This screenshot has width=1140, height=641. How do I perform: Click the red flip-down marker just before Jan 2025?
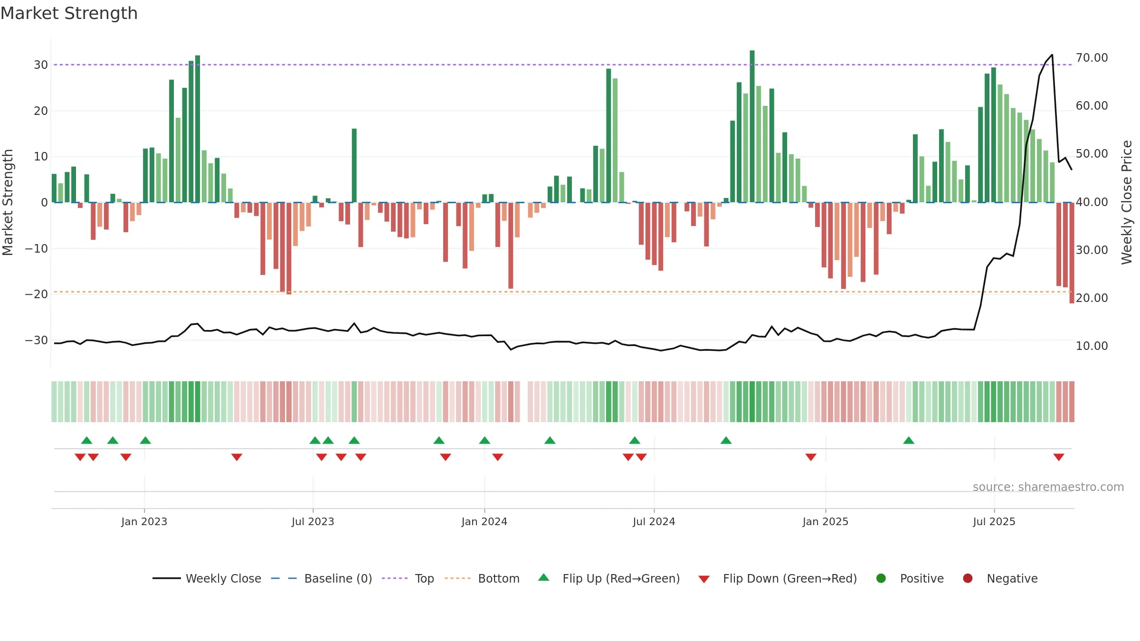click(811, 457)
